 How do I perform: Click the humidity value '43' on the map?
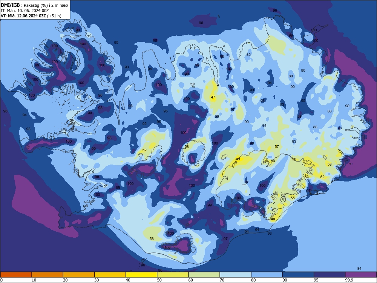[238, 159]
